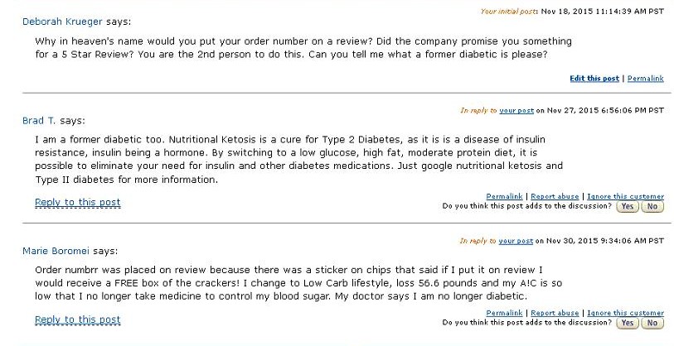Open Permalink for Brad T.'s post
Image resolution: width=674 pixels, height=346 pixels.
pos(504,196)
